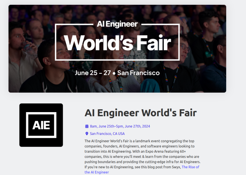Click the bullet dot before San Francisco in banner
The height and width of the screenshot is (175, 246).
(x=114, y=73)
